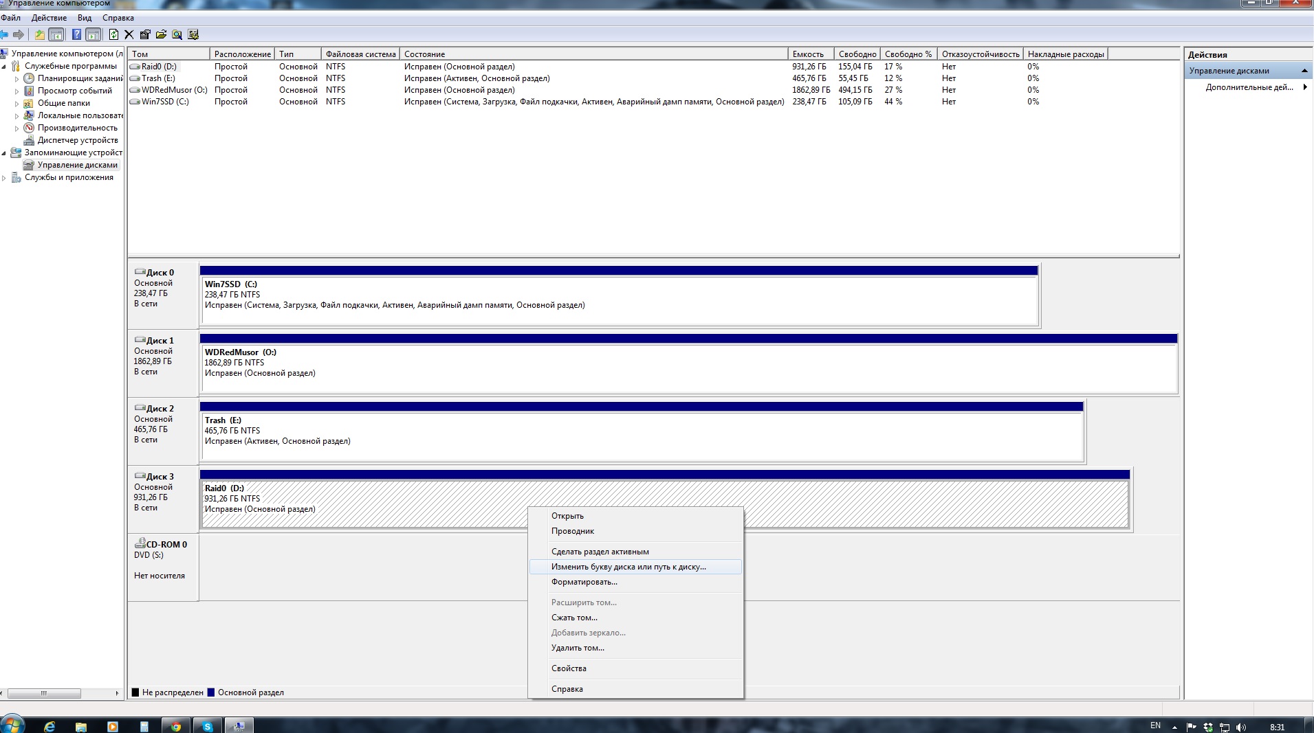This screenshot has height=733, width=1314.
Task: Open the Действие menu in menu bar
Action: pyautogui.click(x=49, y=18)
